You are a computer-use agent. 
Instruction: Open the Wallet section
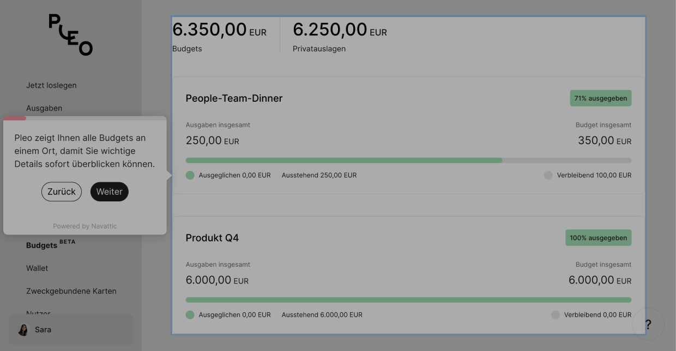click(37, 268)
